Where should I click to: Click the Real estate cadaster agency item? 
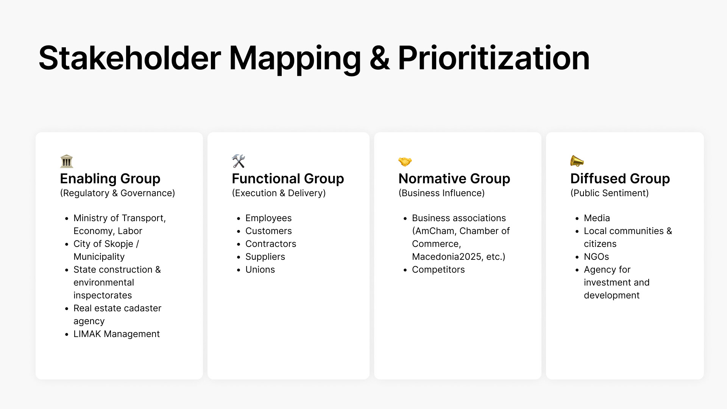[x=117, y=315]
